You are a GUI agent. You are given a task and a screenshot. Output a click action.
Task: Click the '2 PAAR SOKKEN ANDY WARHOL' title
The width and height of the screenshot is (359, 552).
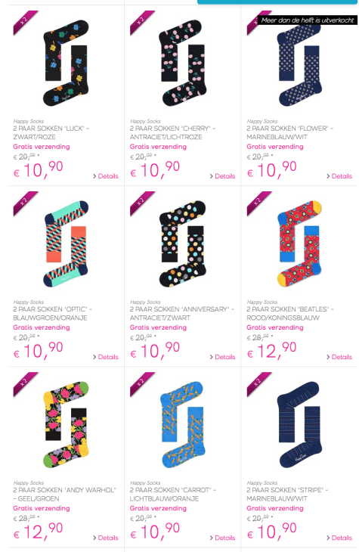click(64, 495)
